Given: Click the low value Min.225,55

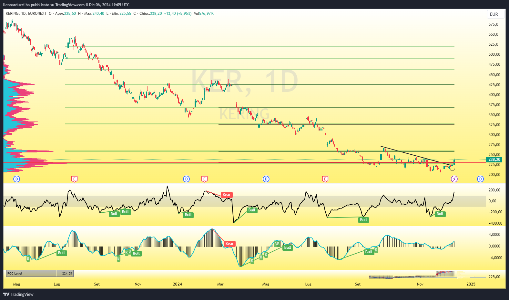Looking at the screenshot, I should (x=121, y=14).
